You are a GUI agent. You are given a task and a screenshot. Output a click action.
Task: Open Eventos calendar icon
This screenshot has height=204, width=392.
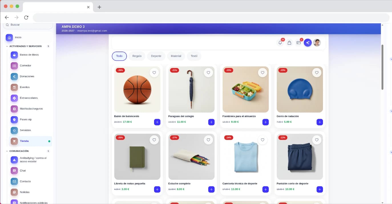click(14, 87)
